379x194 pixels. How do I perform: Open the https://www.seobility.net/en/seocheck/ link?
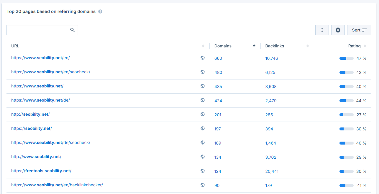click(50, 72)
